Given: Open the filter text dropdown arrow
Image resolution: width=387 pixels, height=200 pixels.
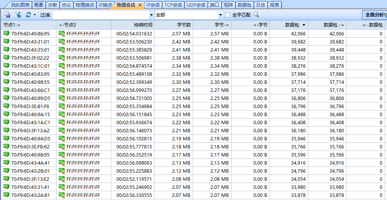Looking at the screenshot, I should point(152,15).
